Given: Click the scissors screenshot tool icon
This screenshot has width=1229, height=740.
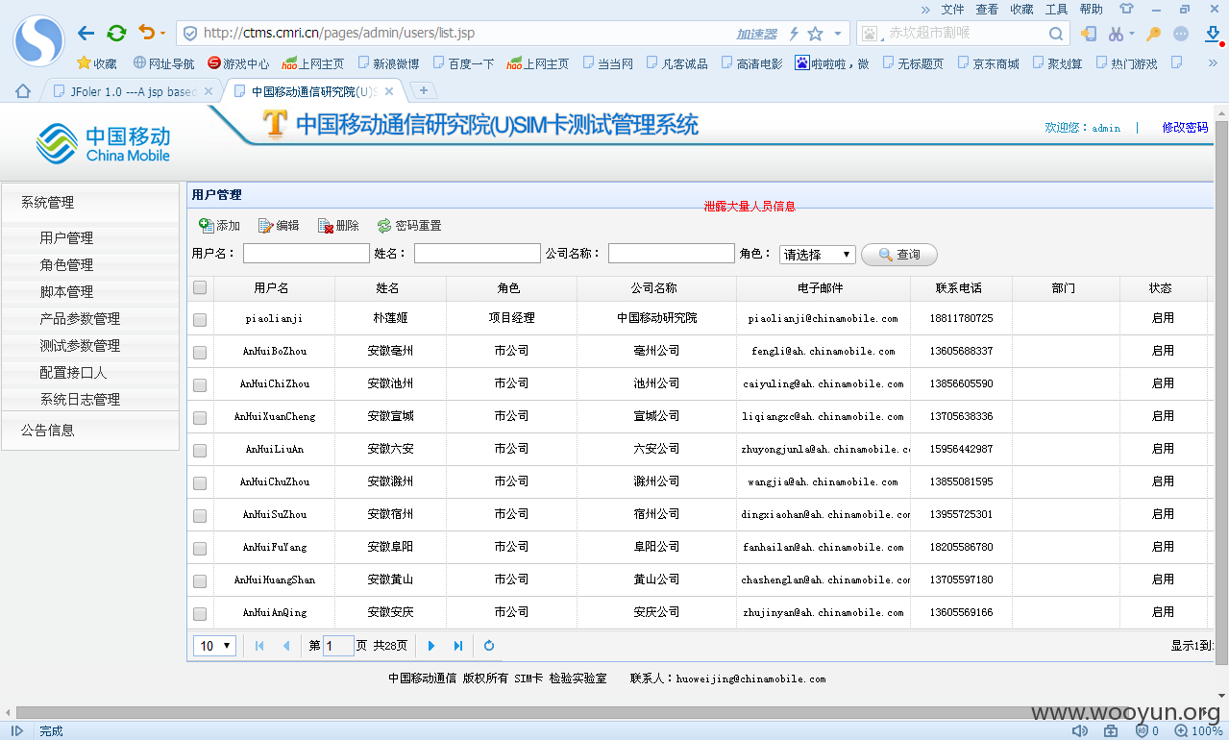Looking at the screenshot, I should [x=1116, y=34].
